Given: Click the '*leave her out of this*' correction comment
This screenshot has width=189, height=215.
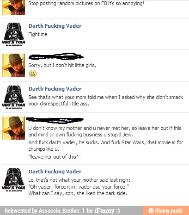Looking at the screenshot, I should tap(54, 157).
